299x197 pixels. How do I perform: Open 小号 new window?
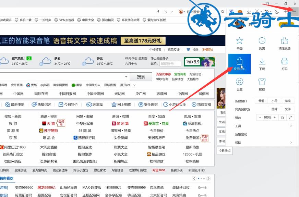coord(274,101)
